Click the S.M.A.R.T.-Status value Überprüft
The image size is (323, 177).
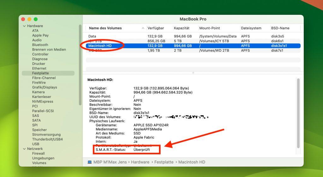(x=142, y=150)
